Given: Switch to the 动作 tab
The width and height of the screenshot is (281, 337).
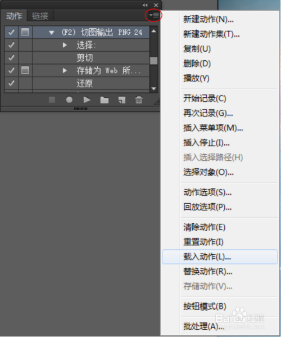Looking at the screenshot, I should click(x=14, y=16).
